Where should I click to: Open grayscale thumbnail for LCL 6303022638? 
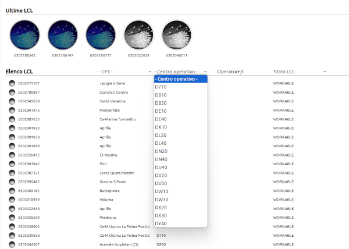click(x=138, y=35)
